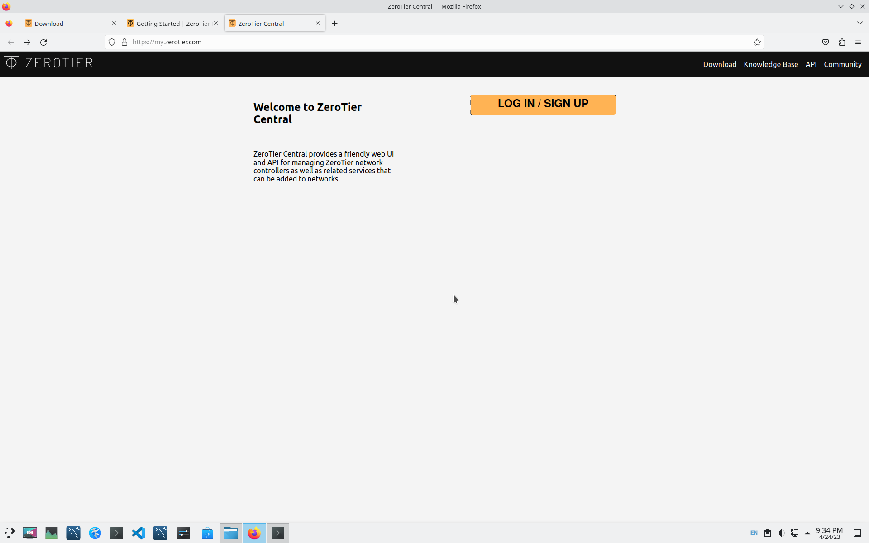
Task: Open the Firefox hamburger menu
Action: [858, 42]
